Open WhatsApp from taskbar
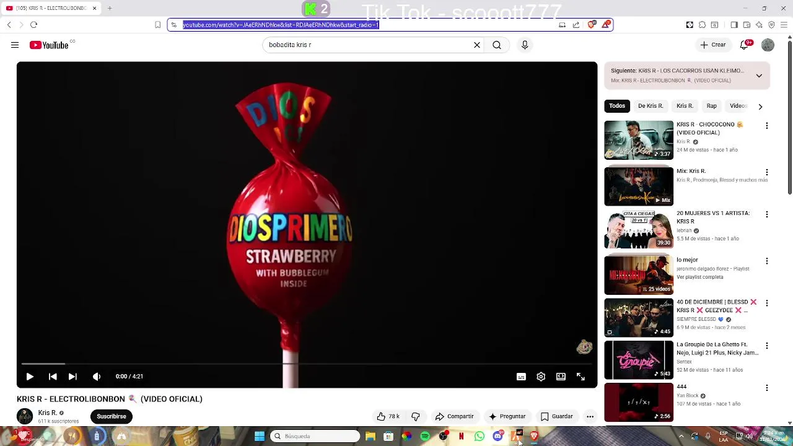 click(480, 437)
